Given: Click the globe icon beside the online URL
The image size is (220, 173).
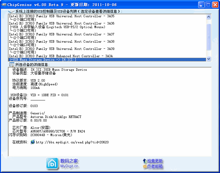Looking at the screenshot, I should click(x=33, y=142).
